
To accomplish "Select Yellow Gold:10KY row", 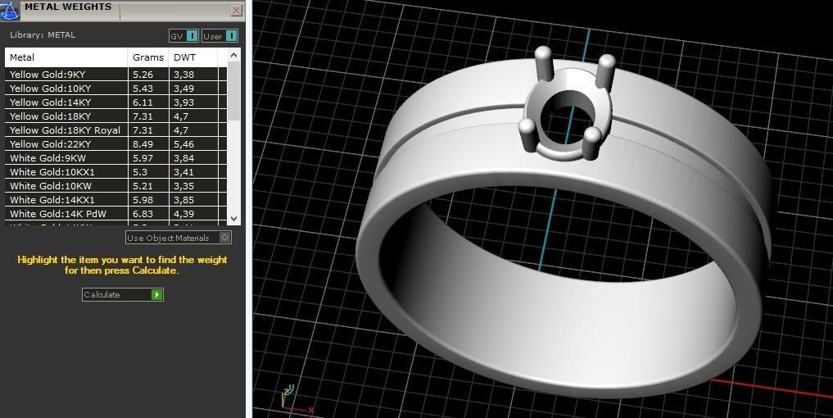I will pos(115,89).
